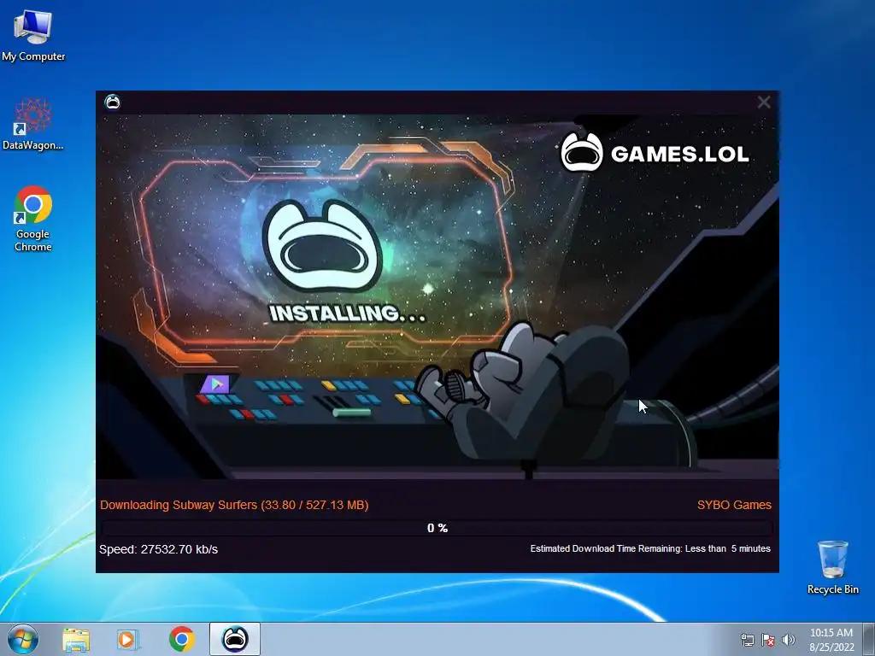
Task: Click the Games.lol icon in the installer title bar
Action: [112, 102]
